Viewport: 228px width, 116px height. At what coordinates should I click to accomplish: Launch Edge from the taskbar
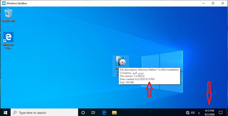coord(104,112)
